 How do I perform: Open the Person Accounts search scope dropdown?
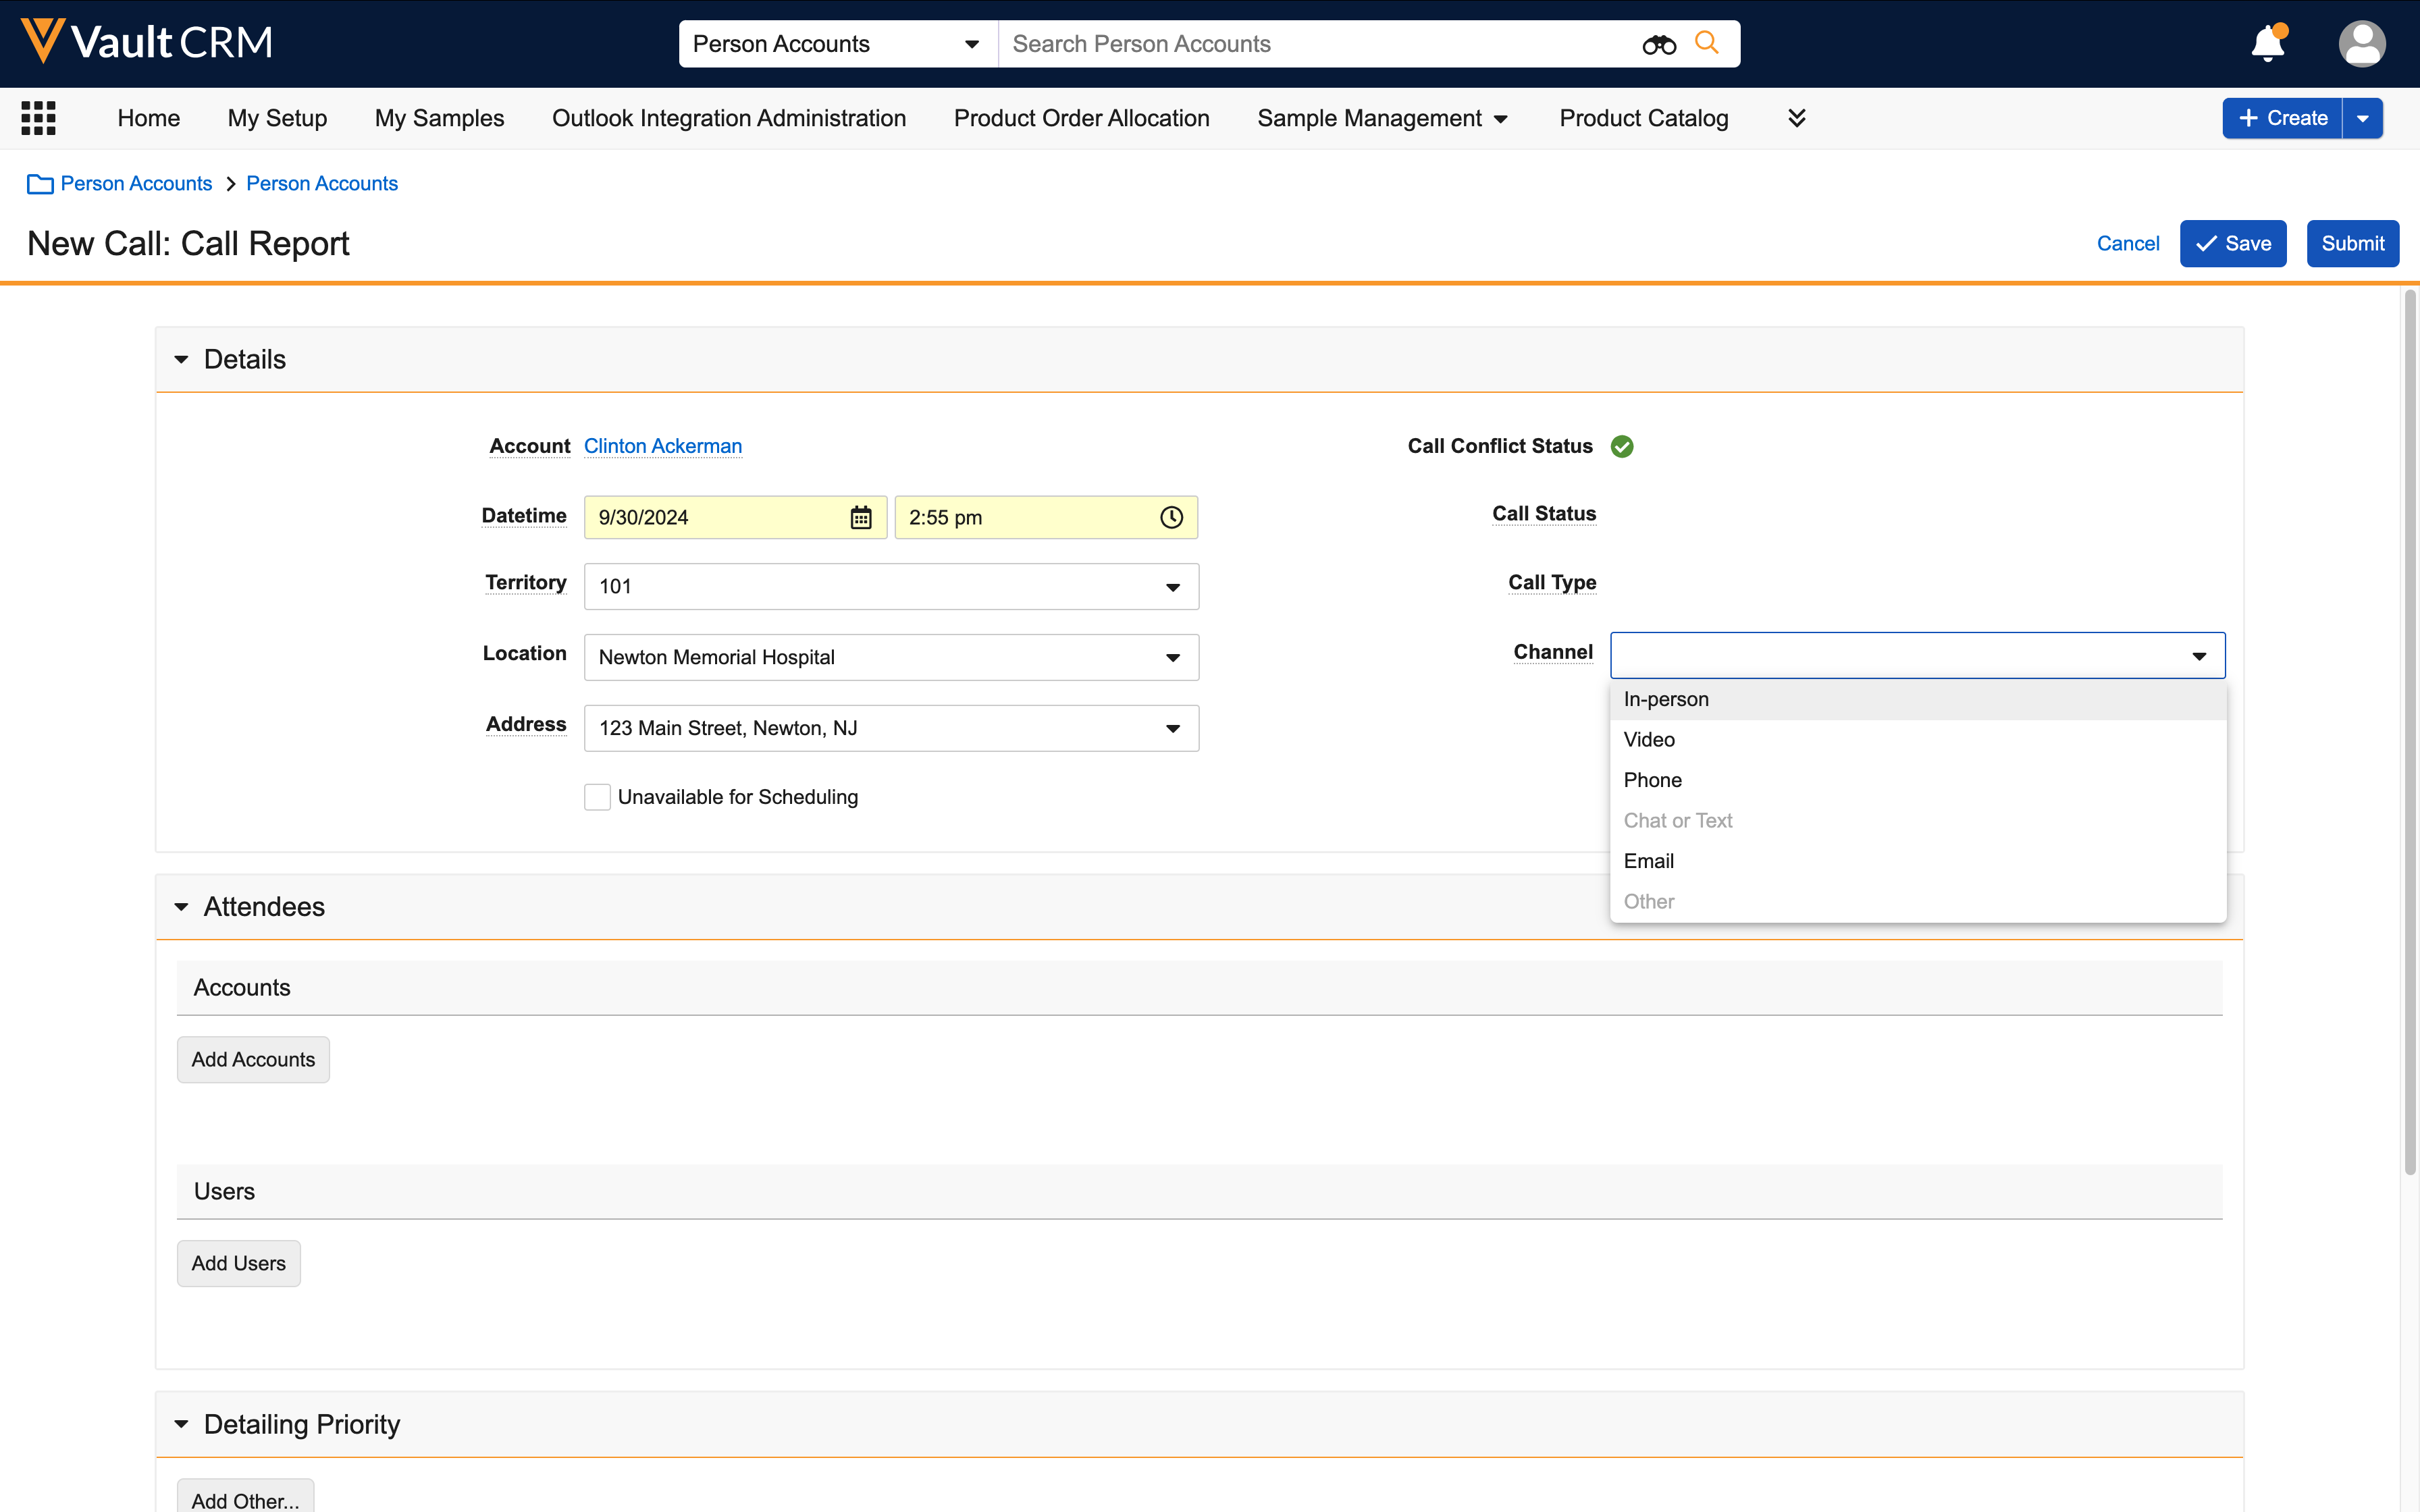point(837,44)
